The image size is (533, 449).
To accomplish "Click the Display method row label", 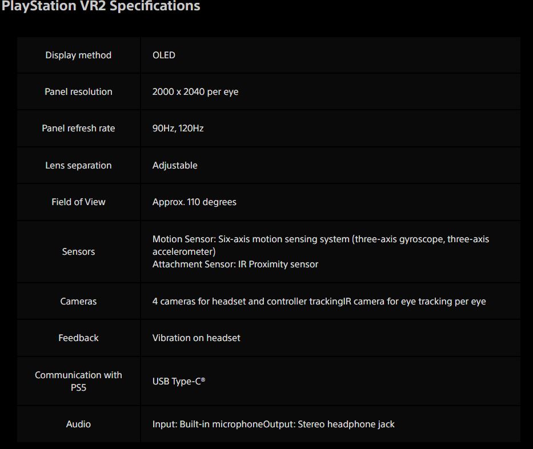I will tap(78, 55).
